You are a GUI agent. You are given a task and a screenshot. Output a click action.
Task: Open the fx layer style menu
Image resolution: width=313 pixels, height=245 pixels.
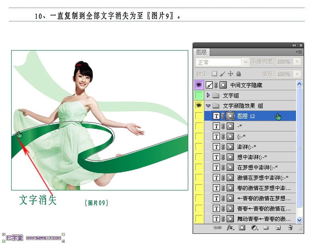click(230, 228)
